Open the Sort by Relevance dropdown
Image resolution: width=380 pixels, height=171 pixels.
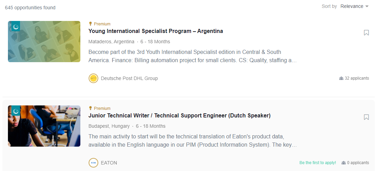(x=354, y=6)
